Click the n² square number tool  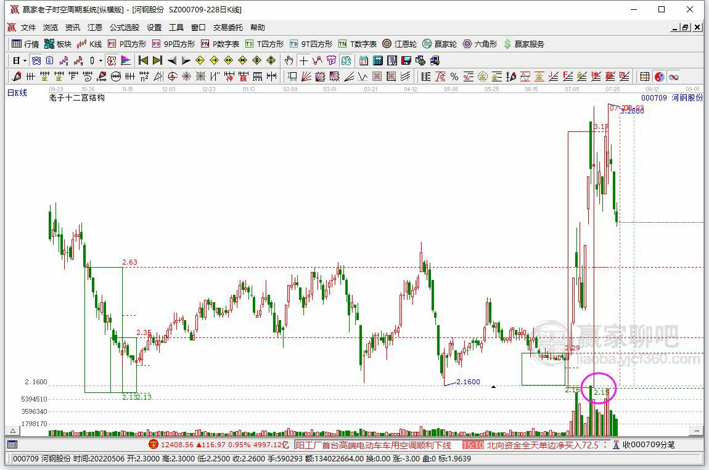[144, 76]
